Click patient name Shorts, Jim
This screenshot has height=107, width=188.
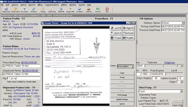(x=9, y=21)
